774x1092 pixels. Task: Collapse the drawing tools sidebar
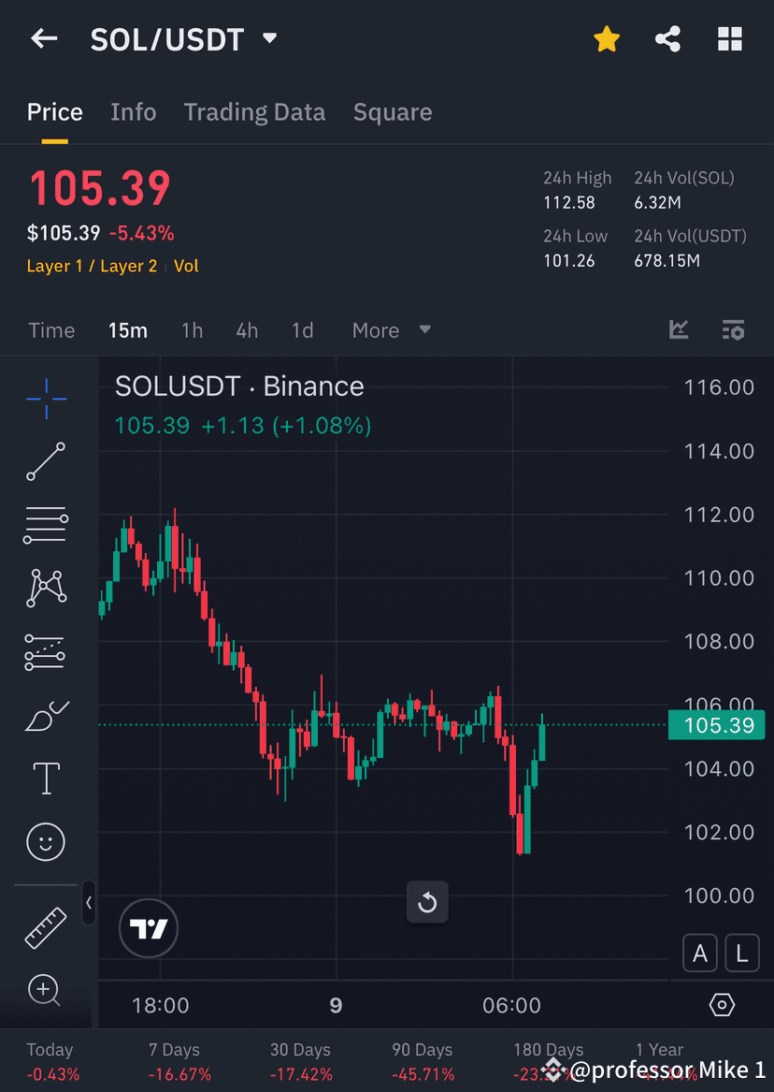[x=89, y=903]
